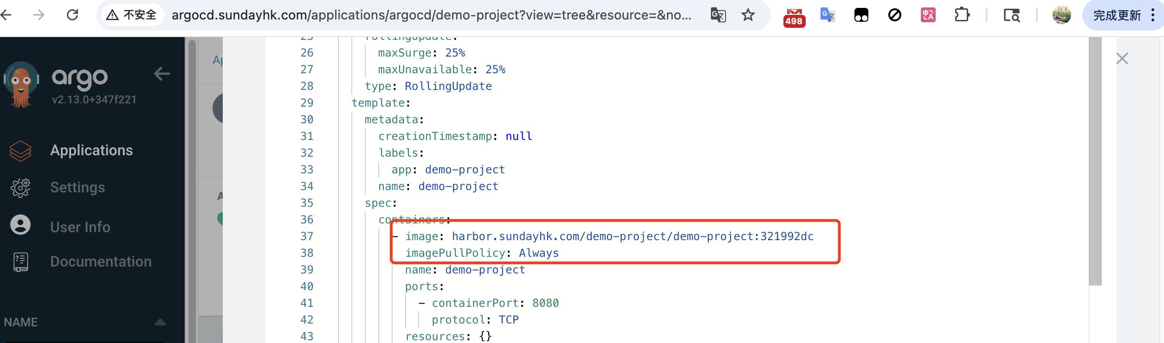The image size is (1164, 343).
Task: Select the Settings menu item
Action: (x=78, y=188)
